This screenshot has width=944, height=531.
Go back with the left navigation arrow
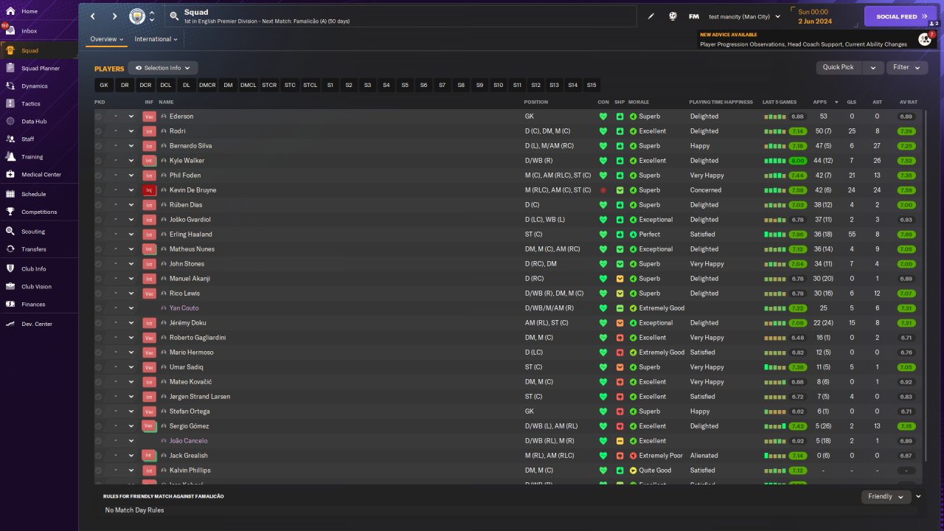click(93, 16)
